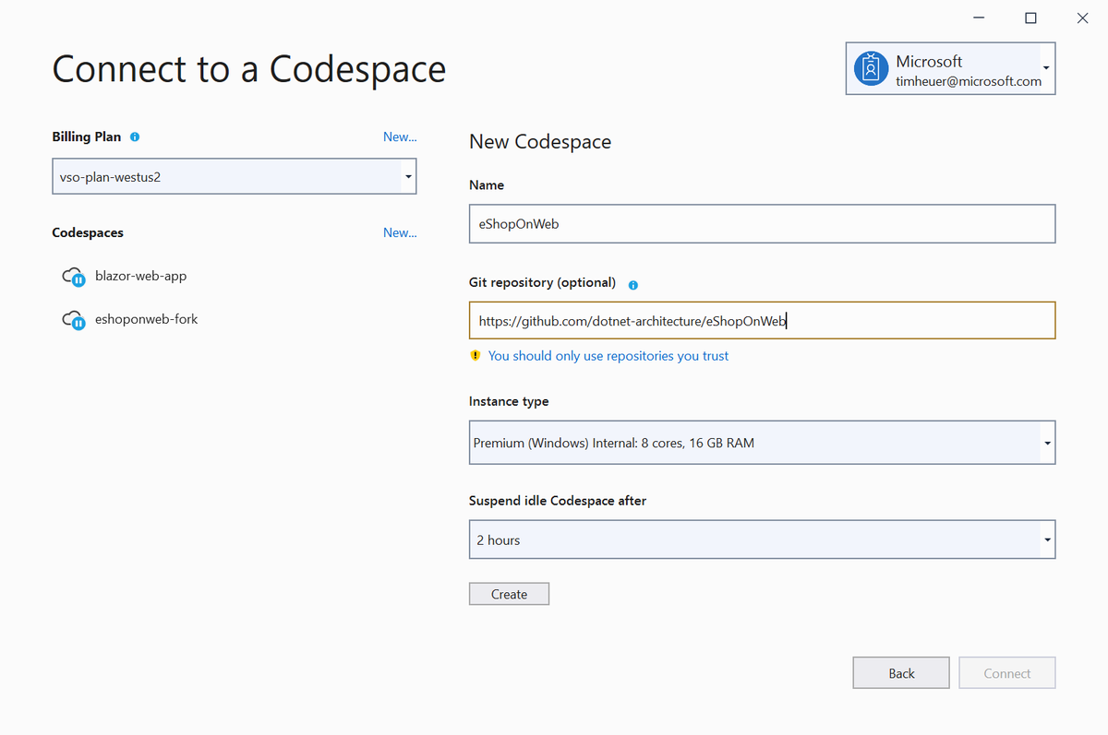Open the vso-plan-westus2 billing plan dropdown

[x=234, y=176]
